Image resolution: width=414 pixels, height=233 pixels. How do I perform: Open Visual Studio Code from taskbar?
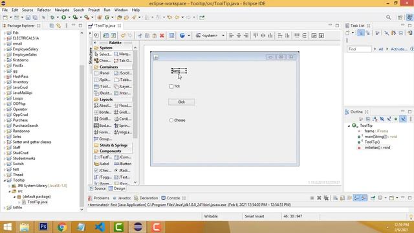click(x=100, y=227)
